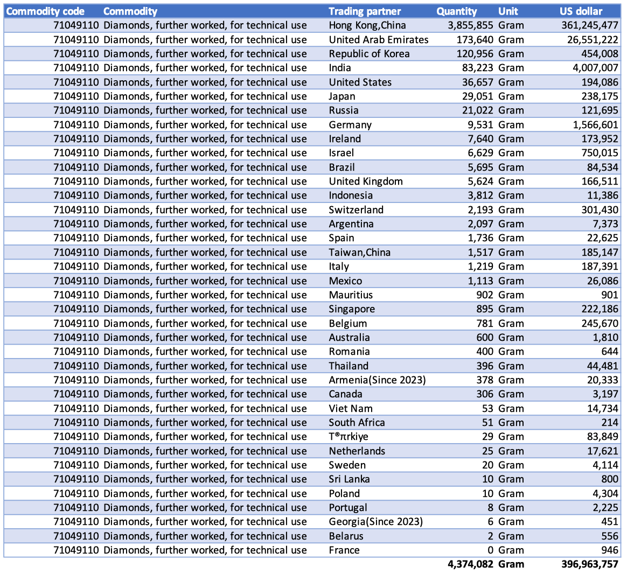
Task: Select the Spain cell
Action: (342, 238)
